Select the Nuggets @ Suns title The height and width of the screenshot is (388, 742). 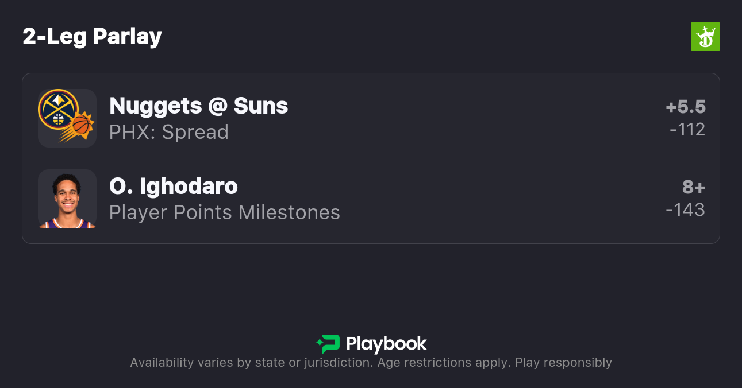198,106
